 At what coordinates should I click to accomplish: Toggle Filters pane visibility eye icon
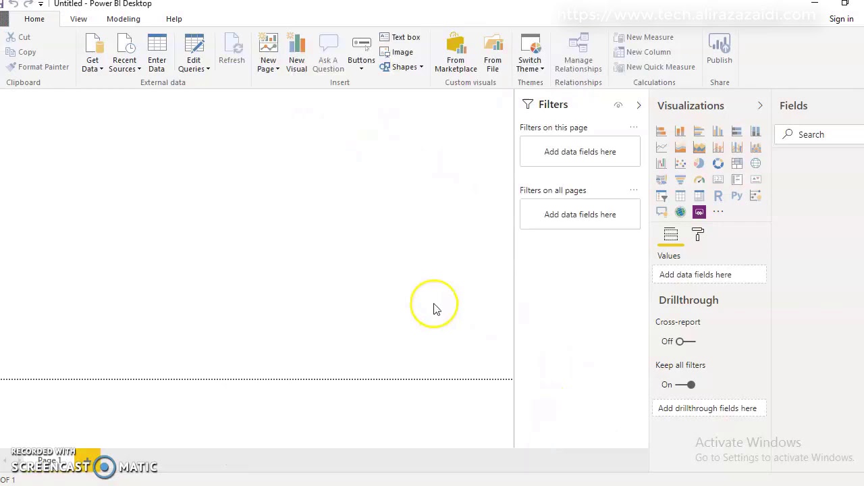618,105
